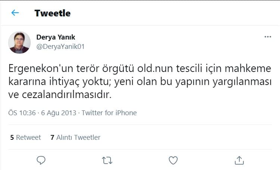This screenshot has width=280, height=170.
Task: Click the Tweetle header title
Action: [52, 13]
